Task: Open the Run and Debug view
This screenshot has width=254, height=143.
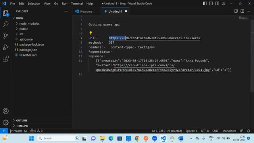Action: point(6,47)
